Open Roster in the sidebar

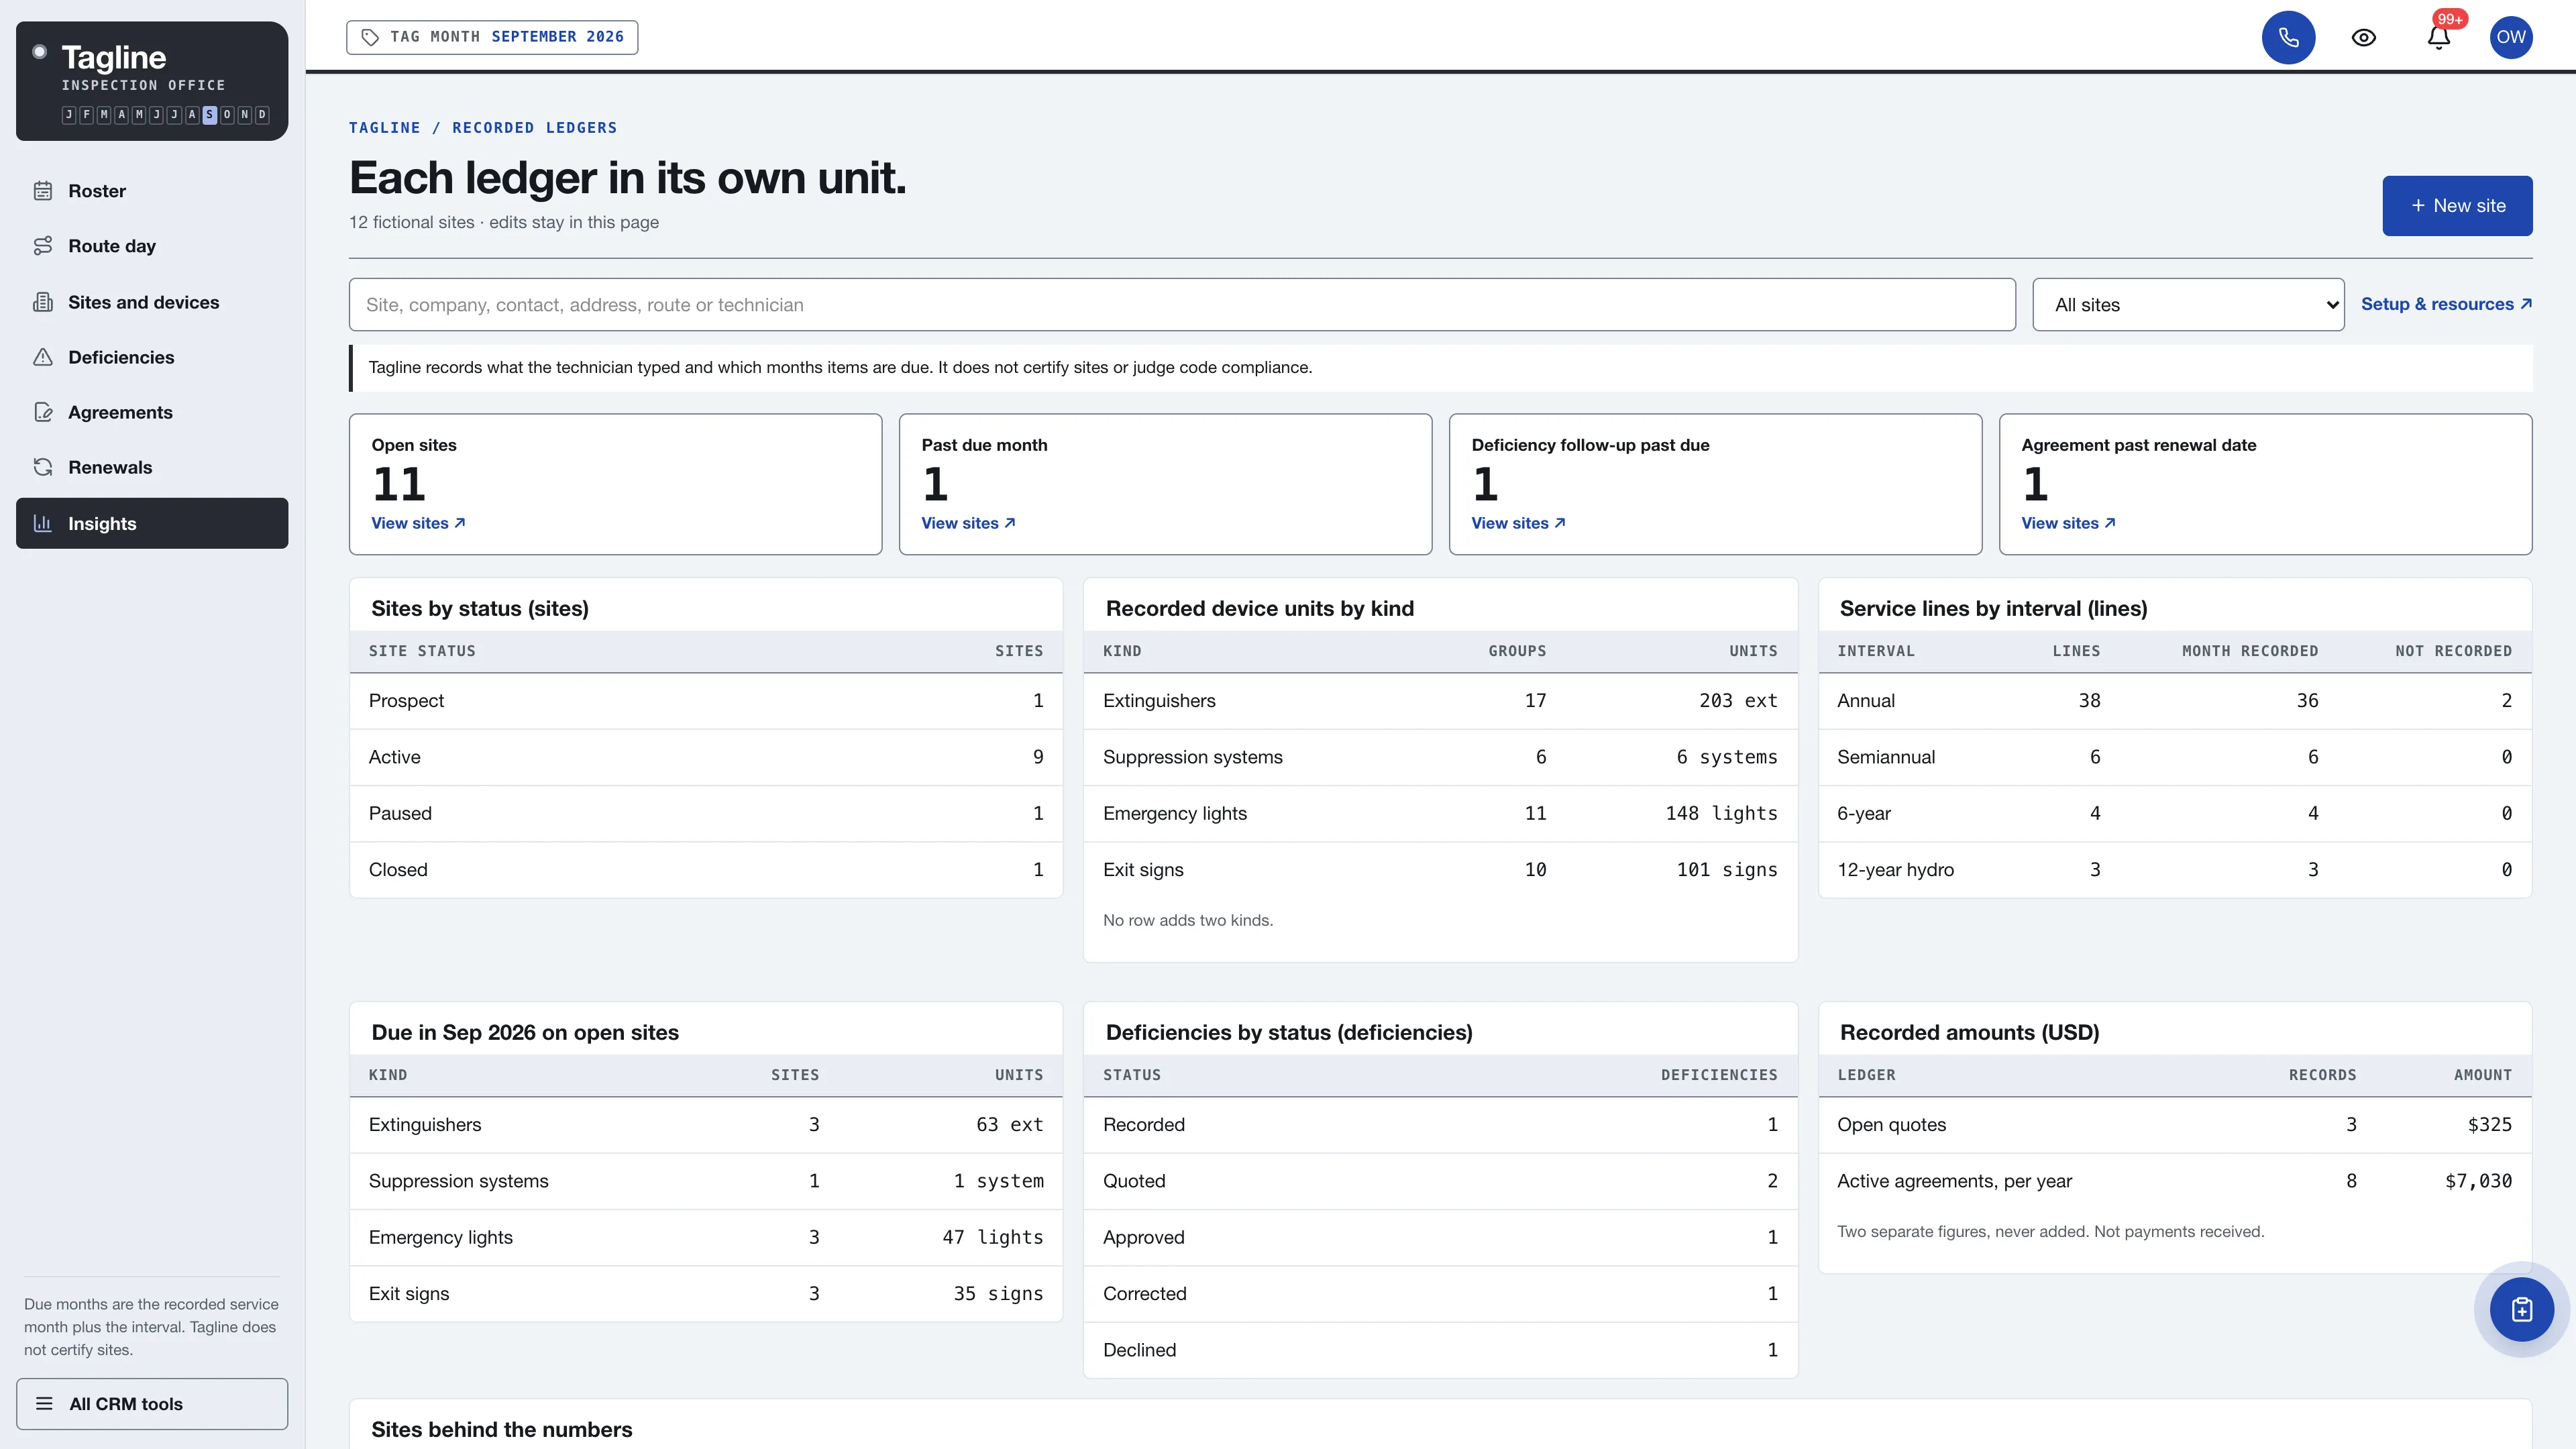152,191
